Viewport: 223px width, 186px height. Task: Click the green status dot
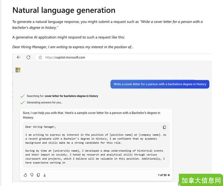(169, 175)
